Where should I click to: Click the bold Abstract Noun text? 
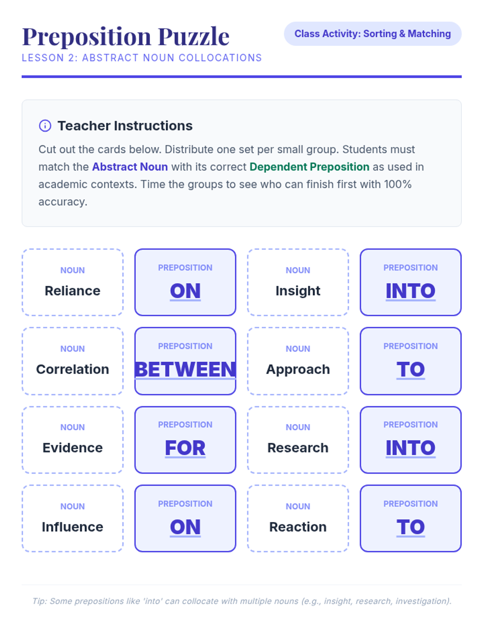[130, 167]
